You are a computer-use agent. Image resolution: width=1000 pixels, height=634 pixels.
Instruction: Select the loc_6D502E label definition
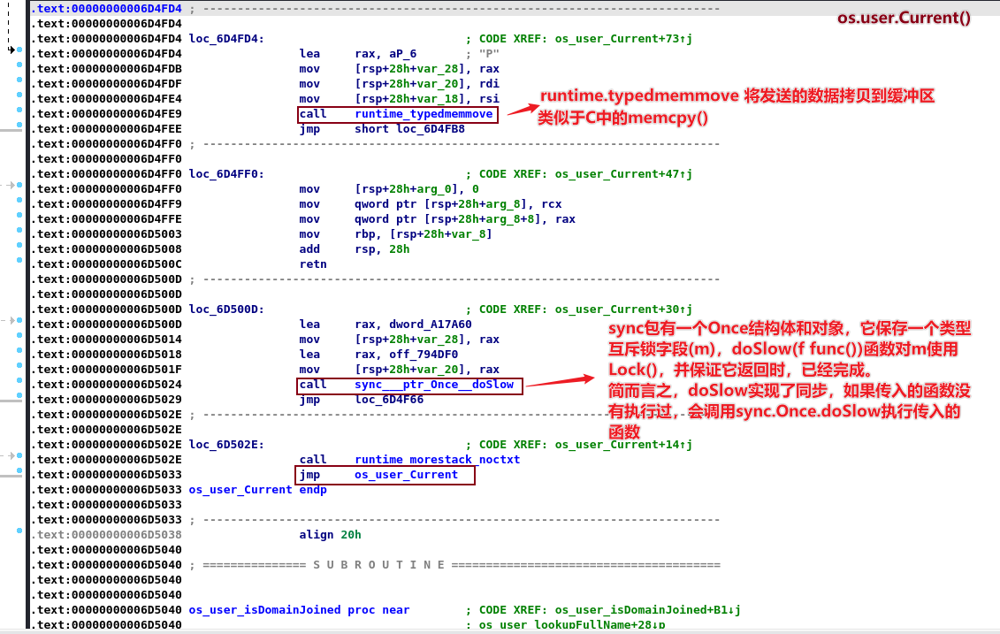click(x=226, y=445)
